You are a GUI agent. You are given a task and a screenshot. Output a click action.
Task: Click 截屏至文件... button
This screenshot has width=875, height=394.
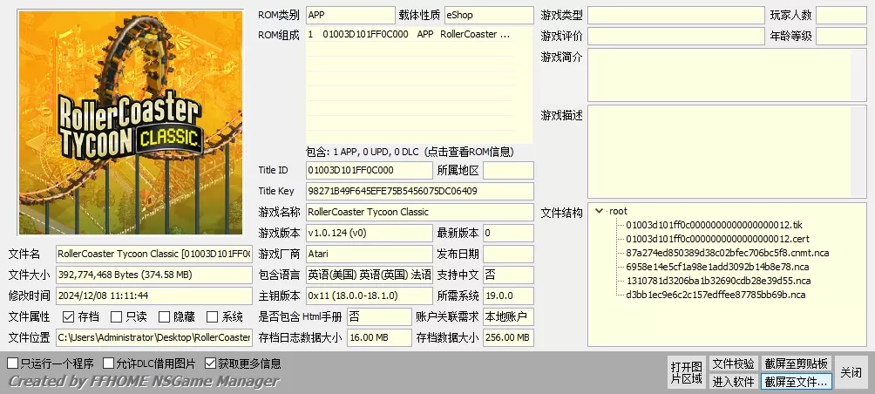[797, 381]
